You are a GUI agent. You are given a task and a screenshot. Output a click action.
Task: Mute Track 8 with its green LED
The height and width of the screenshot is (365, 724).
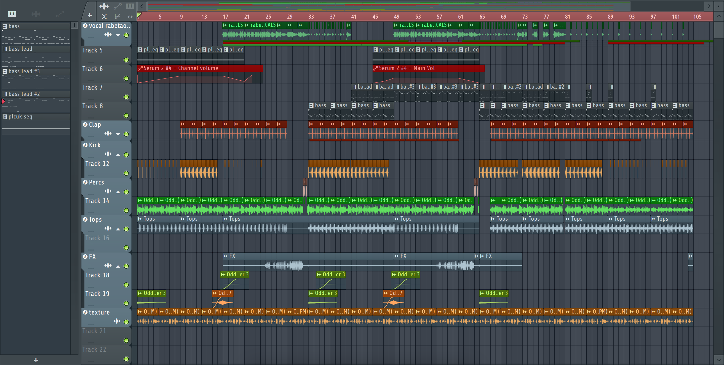126,115
